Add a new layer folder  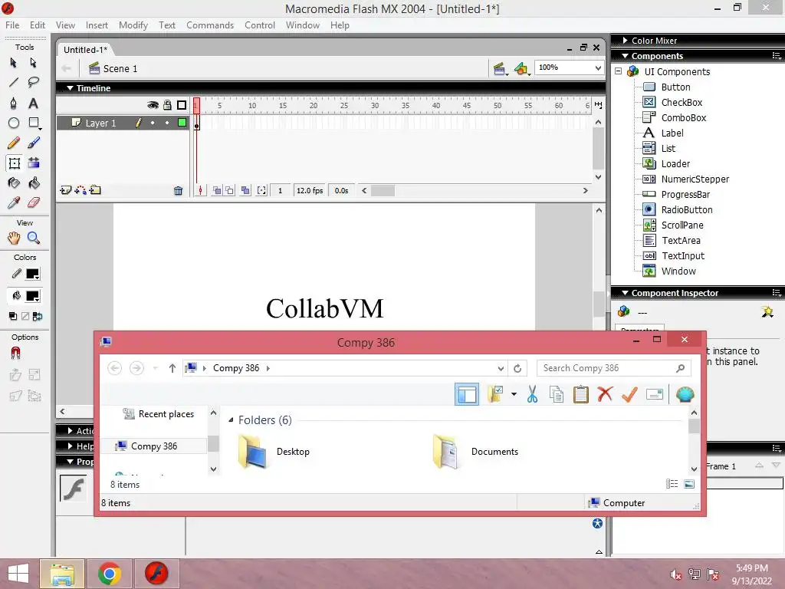(95, 190)
